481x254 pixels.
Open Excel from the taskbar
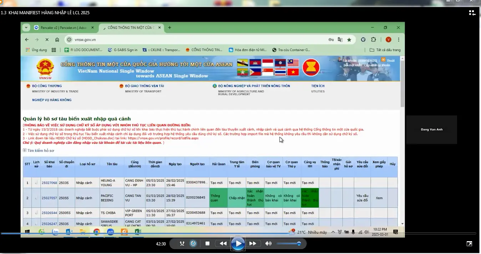point(137,232)
